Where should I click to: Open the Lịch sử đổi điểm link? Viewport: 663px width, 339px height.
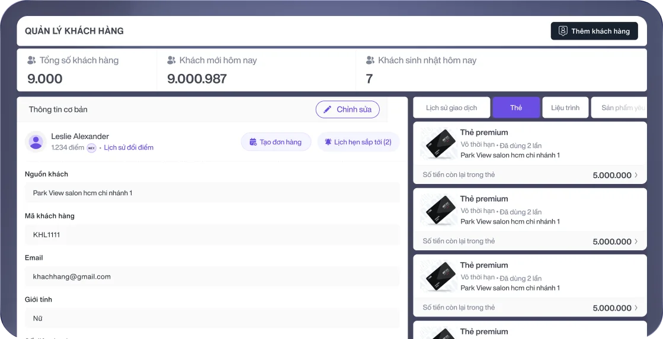(x=129, y=148)
